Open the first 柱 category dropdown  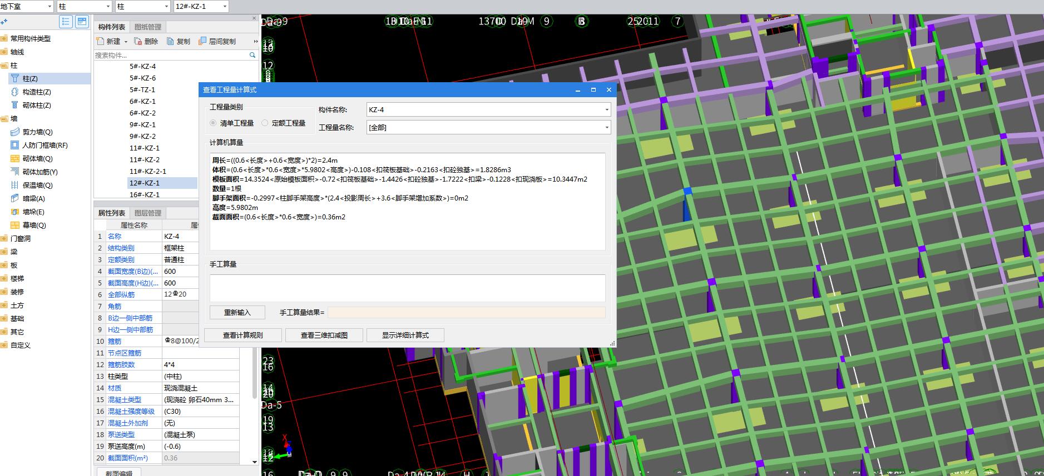108,7
